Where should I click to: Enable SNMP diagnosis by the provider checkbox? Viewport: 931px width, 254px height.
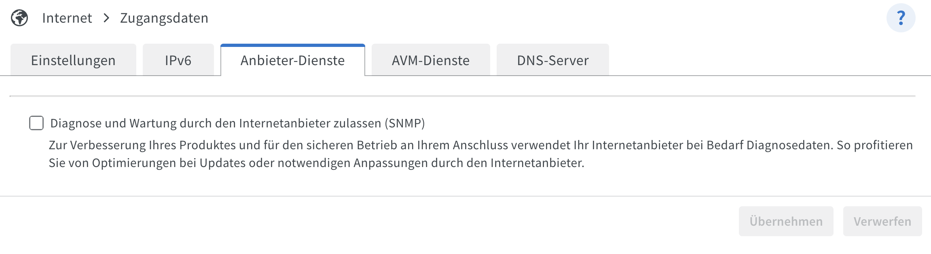point(36,123)
